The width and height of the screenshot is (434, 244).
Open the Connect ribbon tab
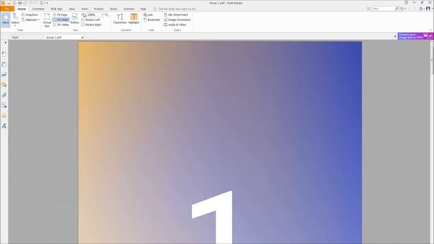pos(129,9)
